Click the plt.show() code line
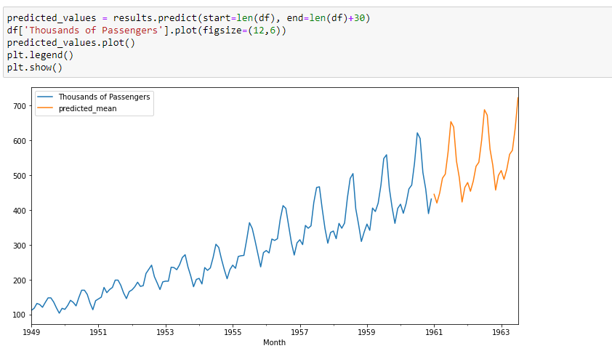The image size is (612, 351). (x=35, y=67)
